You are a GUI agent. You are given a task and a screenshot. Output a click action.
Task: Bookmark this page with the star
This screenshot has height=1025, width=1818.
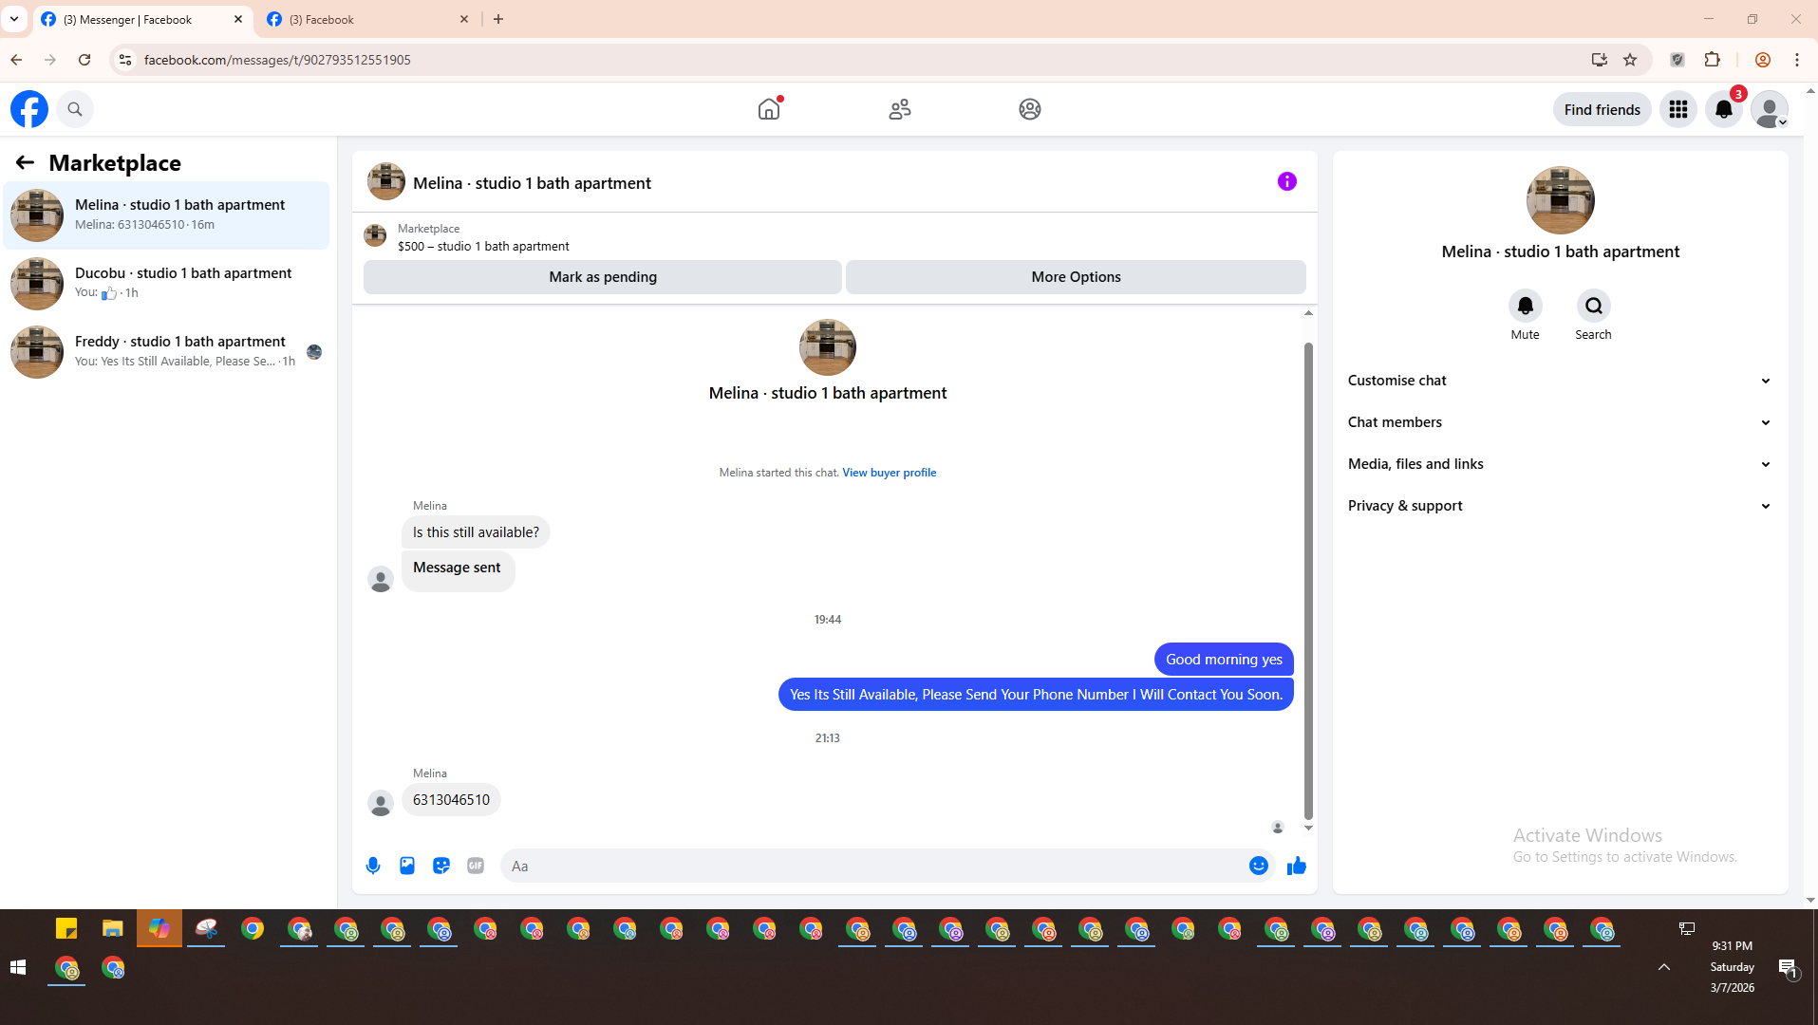[1630, 60]
